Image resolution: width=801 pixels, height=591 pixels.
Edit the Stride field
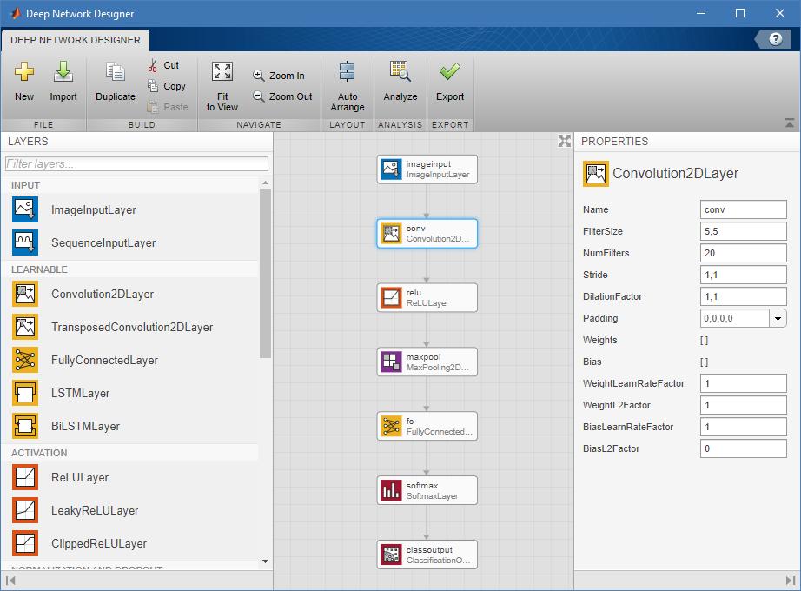pos(744,275)
